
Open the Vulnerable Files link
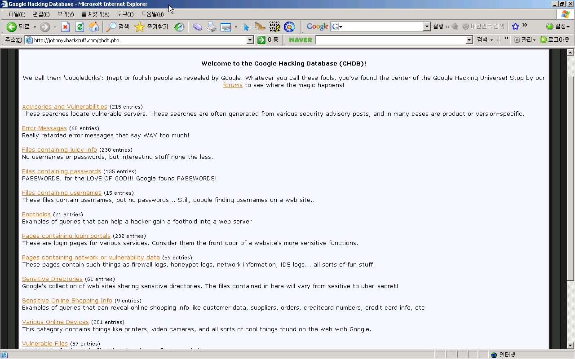(x=45, y=344)
